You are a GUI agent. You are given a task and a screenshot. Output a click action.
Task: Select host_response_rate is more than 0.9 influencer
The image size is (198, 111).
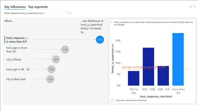(x=18, y=40)
